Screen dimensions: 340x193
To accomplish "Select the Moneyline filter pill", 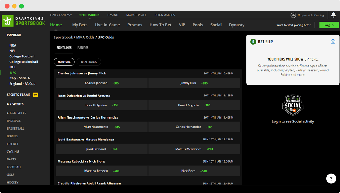I will pyautogui.click(x=64, y=62).
